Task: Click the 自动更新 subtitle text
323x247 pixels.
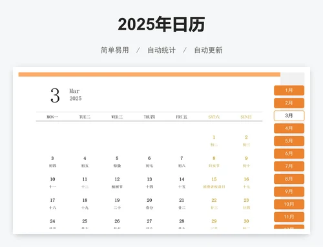Action: pos(208,50)
